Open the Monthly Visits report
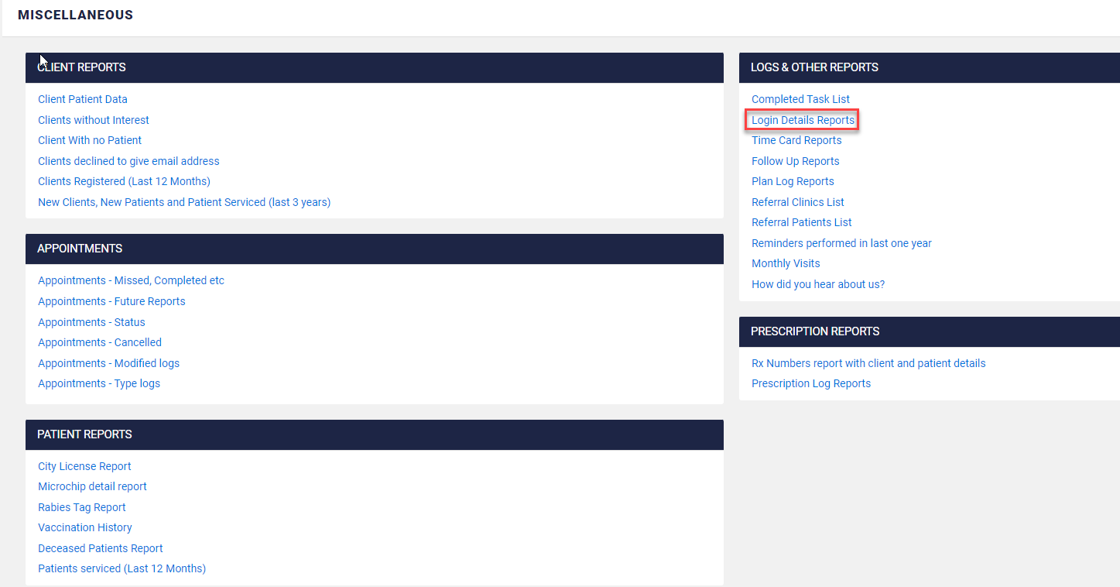1120x587 pixels. point(786,263)
